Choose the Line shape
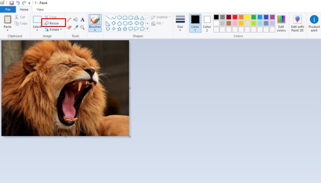The image size is (321, 183). coord(108,17)
